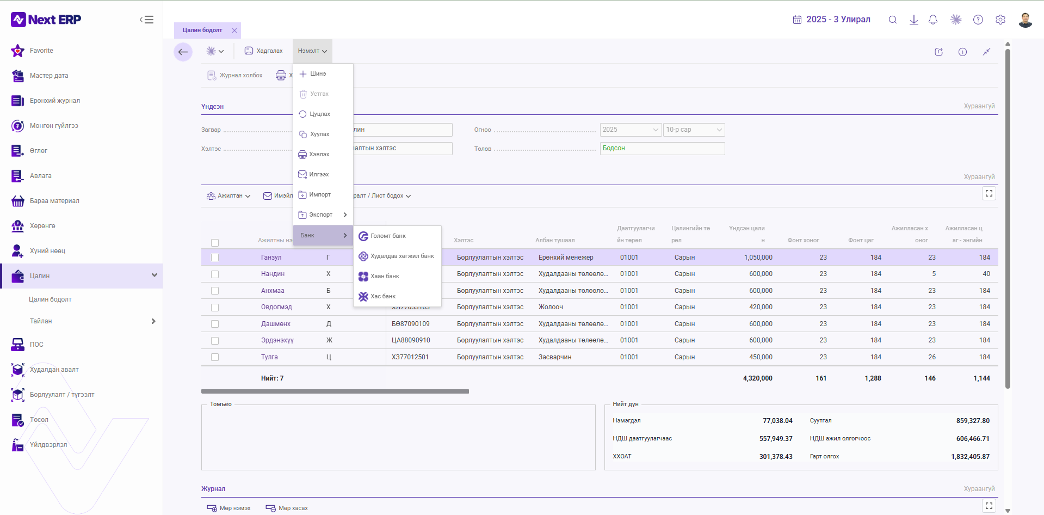1044x515 pixels.
Task: Tick the checkbox for Тулга row
Action: [215, 357]
